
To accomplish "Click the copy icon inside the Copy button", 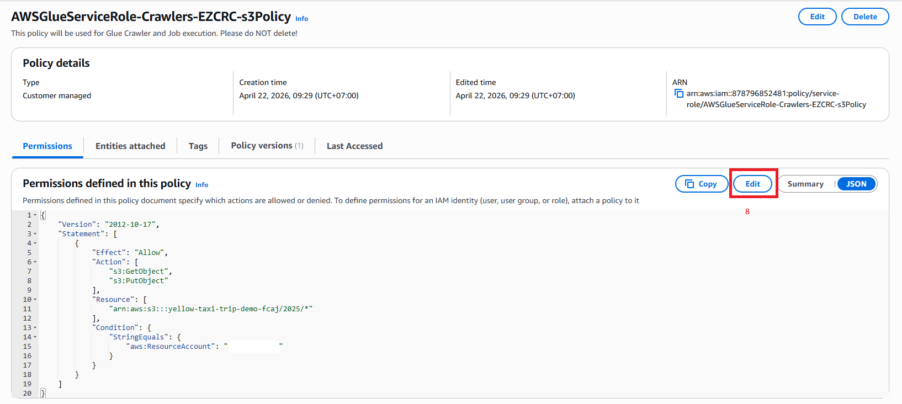I will (689, 184).
